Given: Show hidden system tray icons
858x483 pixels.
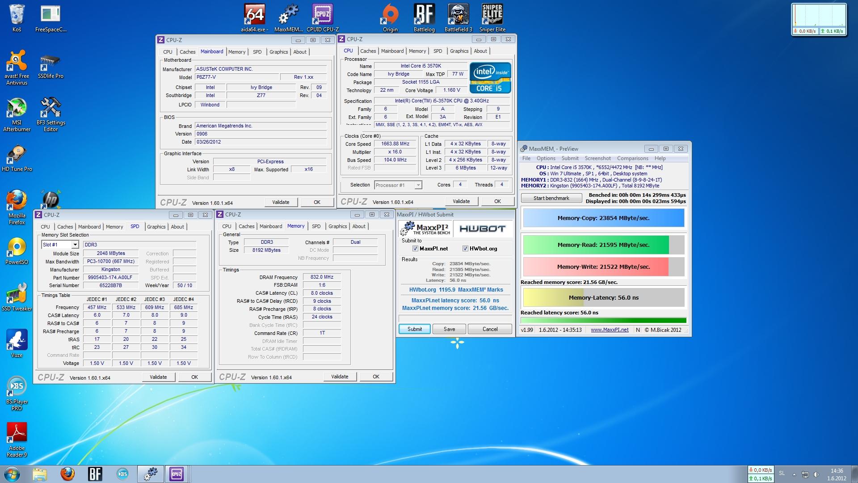Looking at the screenshot, I should point(794,475).
